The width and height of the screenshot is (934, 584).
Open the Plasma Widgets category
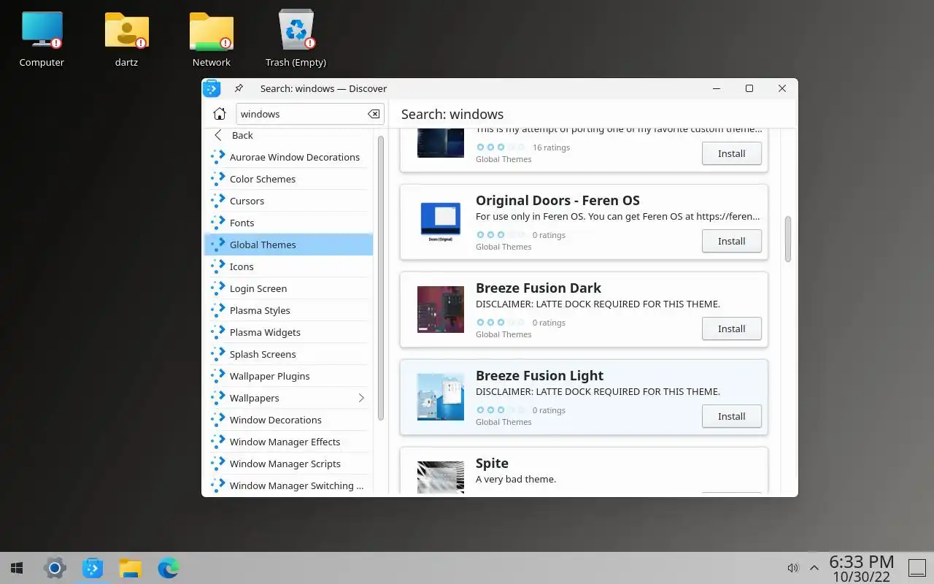click(x=289, y=332)
